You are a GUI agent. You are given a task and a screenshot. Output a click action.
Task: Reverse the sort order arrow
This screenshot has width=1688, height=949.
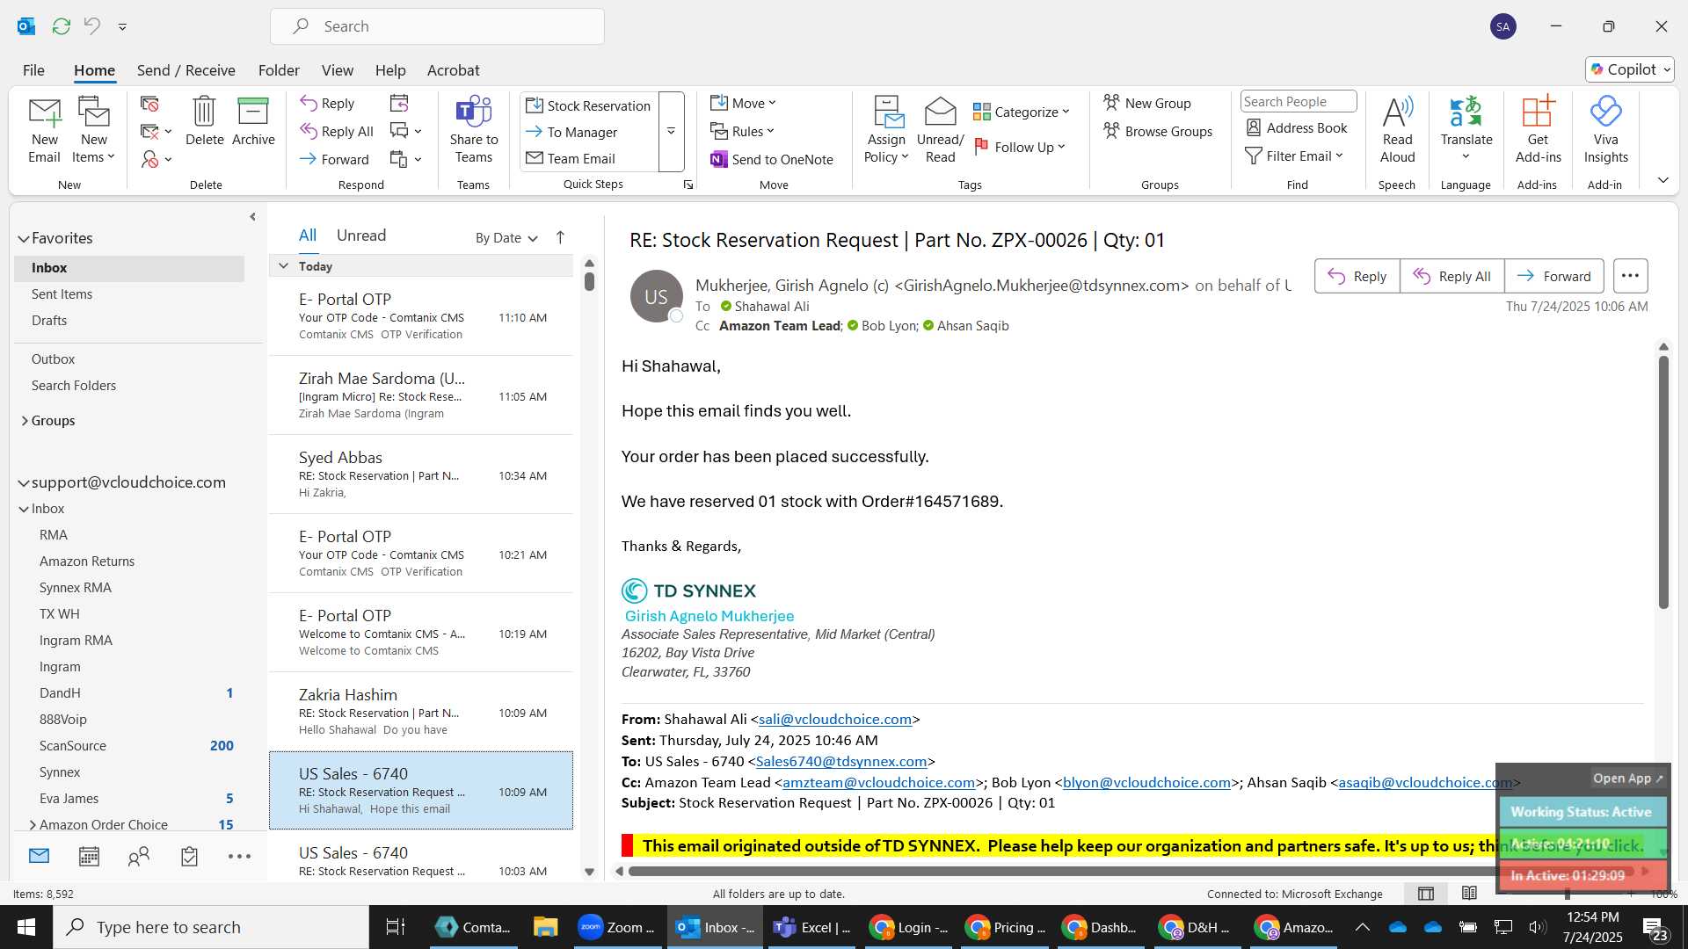(x=560, y=237)
